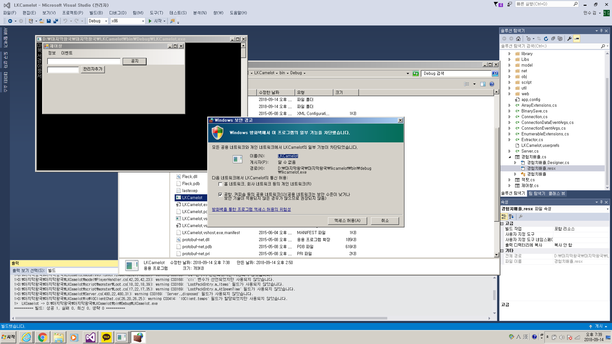The width and height of the screenshot is (612, 344).
Task: Open Visual Studio from the taskbar
Action: (x=90, y=337)
